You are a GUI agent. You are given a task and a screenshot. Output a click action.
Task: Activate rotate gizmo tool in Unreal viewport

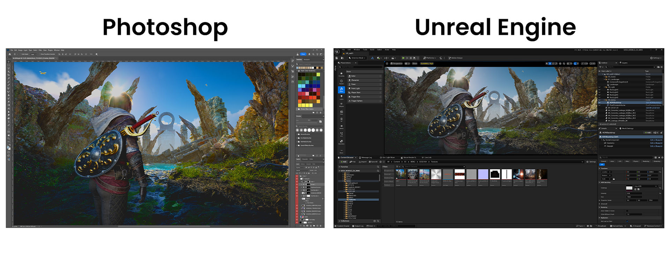pos(553,63)
